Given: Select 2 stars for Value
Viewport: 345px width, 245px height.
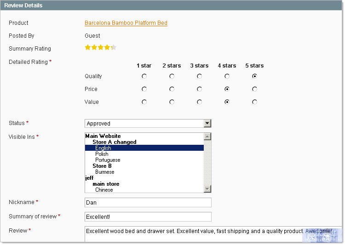Looking at the screenshot, I should click(172, 102).
